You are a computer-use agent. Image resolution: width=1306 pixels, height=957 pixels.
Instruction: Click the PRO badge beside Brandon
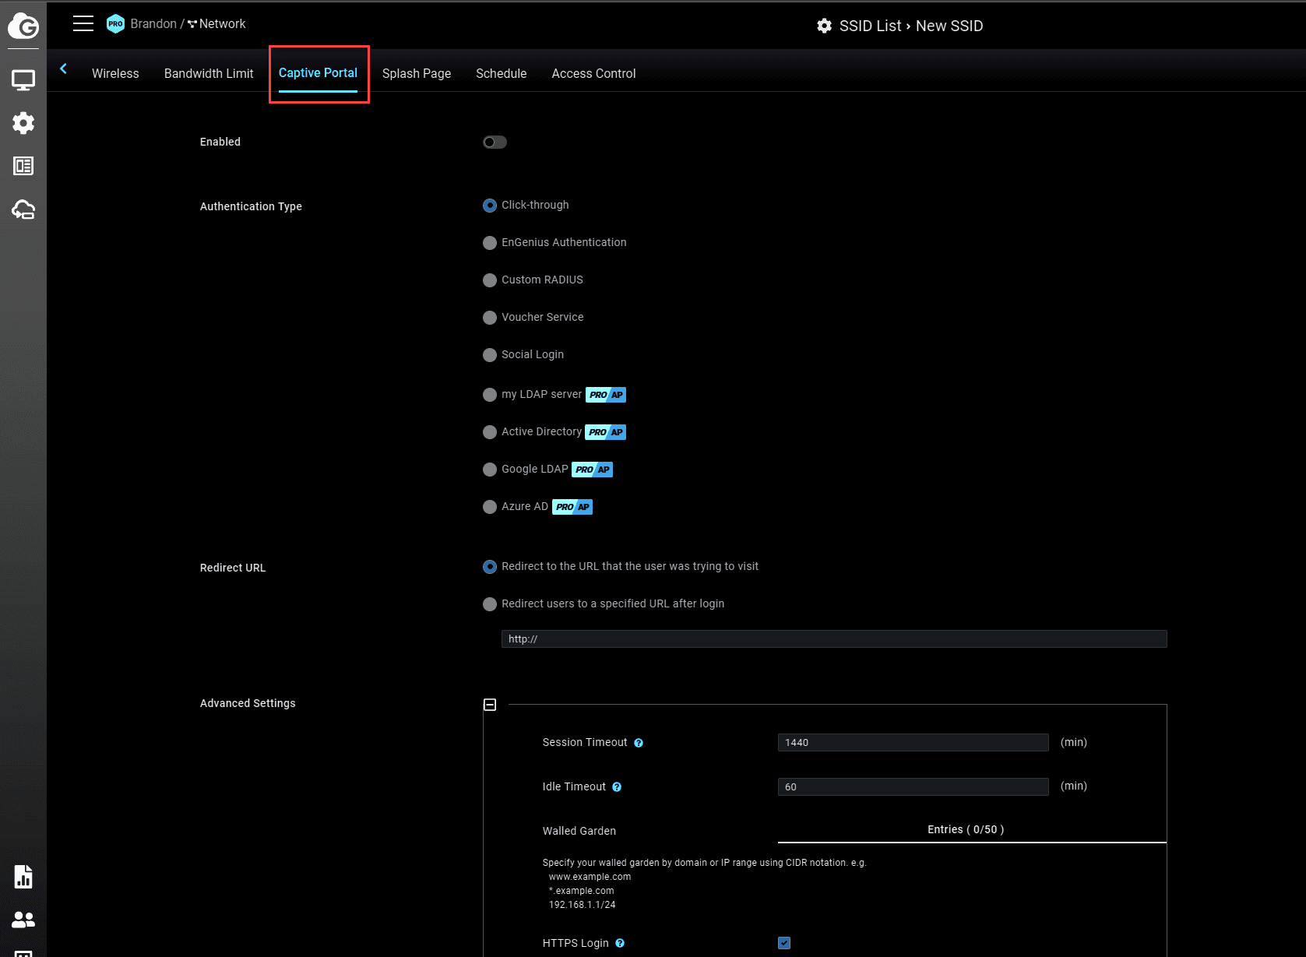click(115, 24)
